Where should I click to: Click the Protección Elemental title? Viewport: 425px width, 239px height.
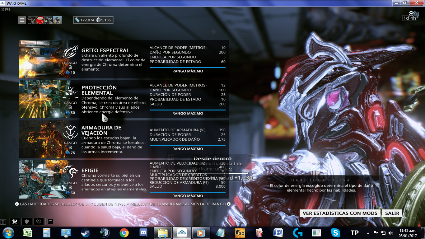click(99, 90)
